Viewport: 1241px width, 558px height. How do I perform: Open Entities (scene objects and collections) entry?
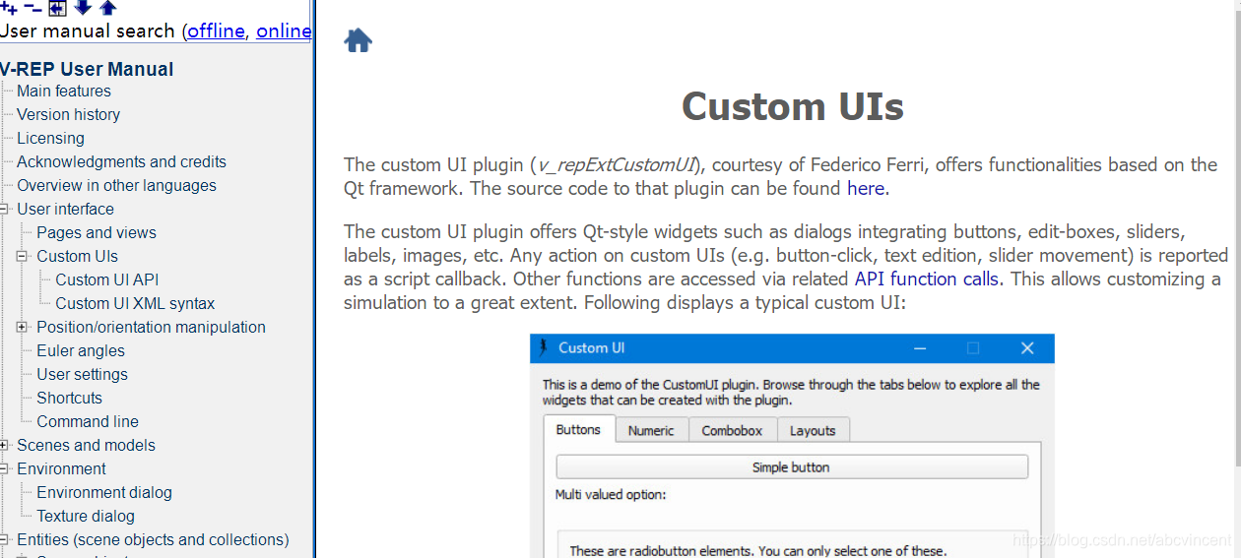(153, 539)
